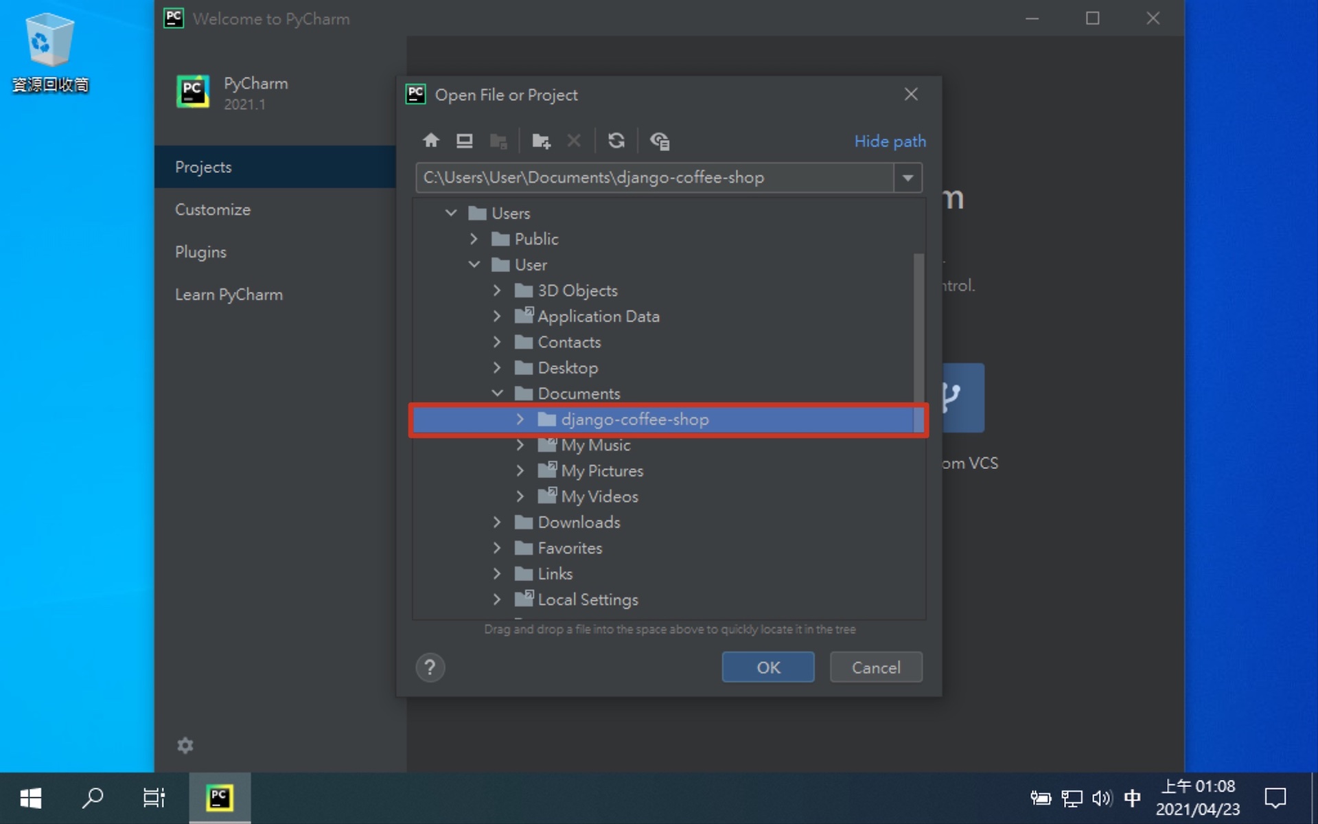Click the Projects tab
The height and width of the screenshot is (824, 1318).
pos(203,167)
